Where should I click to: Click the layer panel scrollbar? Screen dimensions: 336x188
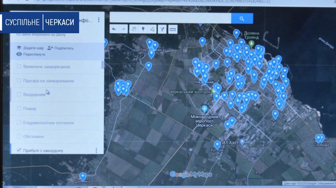coord(103,65)
